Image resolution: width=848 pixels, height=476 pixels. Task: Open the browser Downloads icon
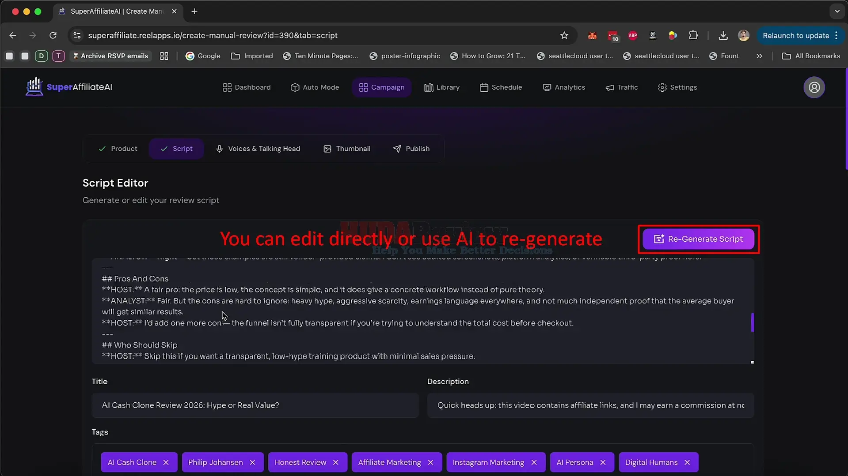click(x=723, y=35)
